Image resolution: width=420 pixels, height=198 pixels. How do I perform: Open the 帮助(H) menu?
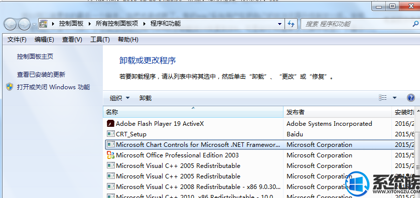pos(128,40)
